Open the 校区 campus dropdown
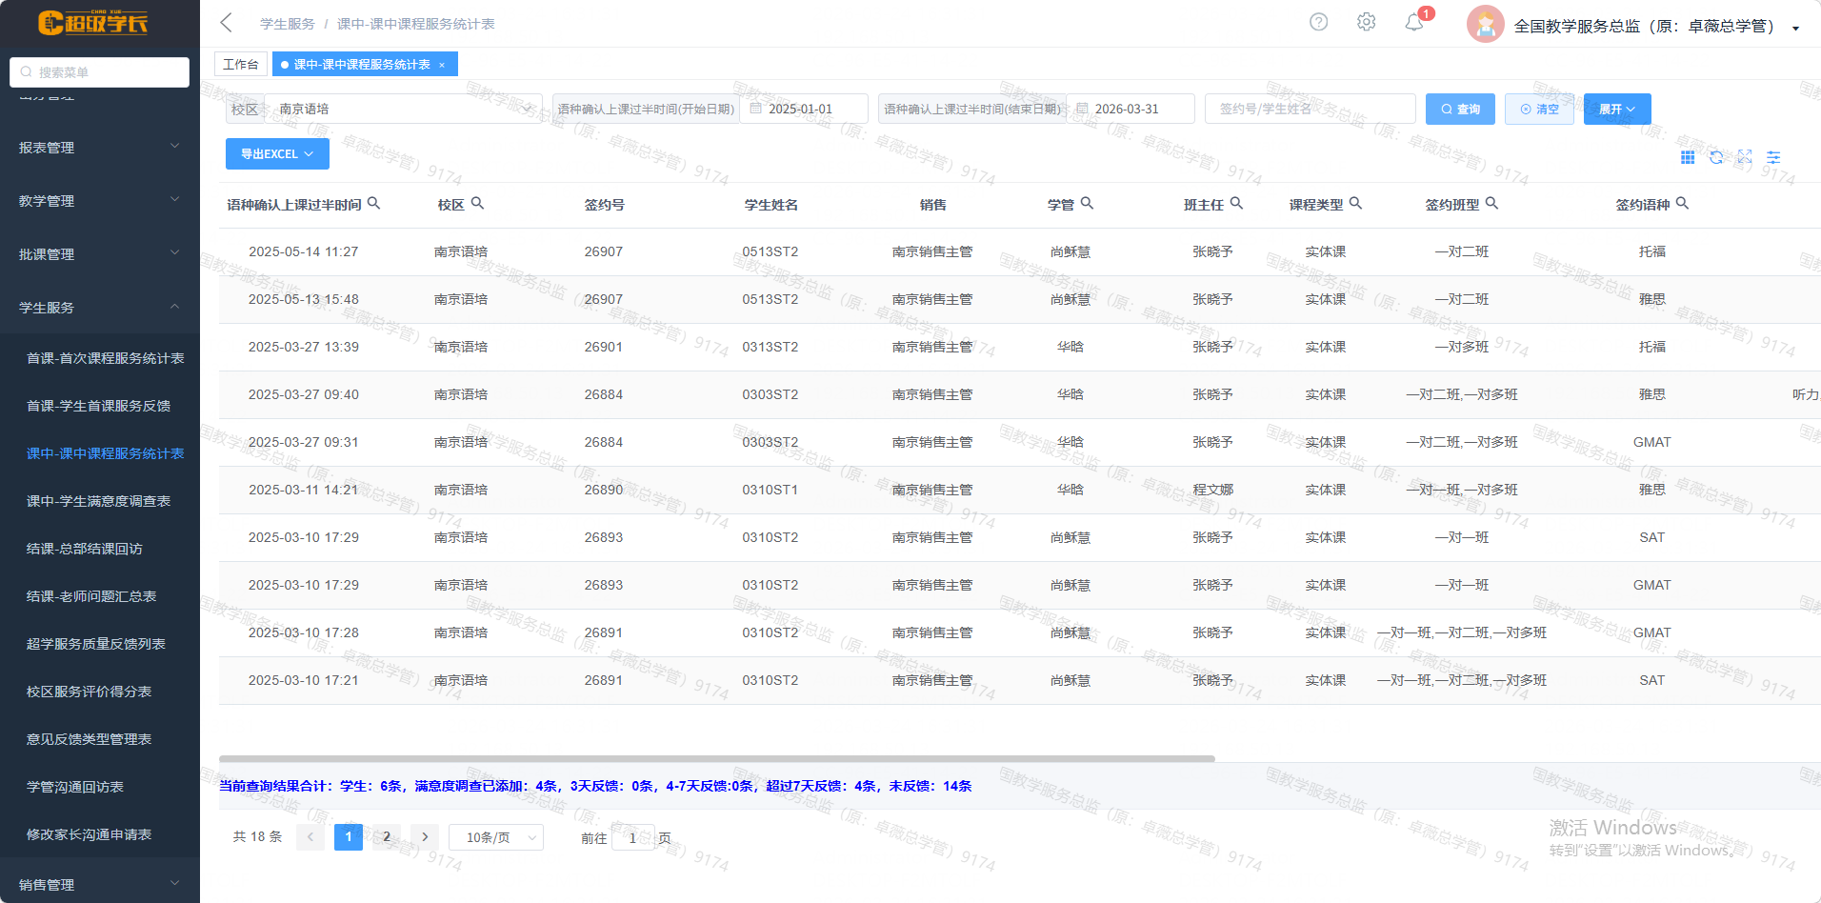The height and width of the screenshot is (903, 1821). [x=405, y=109]
